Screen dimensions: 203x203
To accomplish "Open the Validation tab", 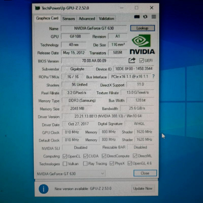I will tap(106, 19).
